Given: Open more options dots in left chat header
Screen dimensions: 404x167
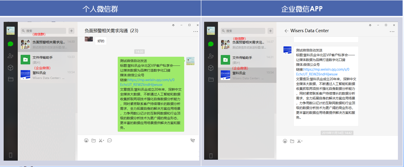Looking at the screenshot, I should (196, 31).
